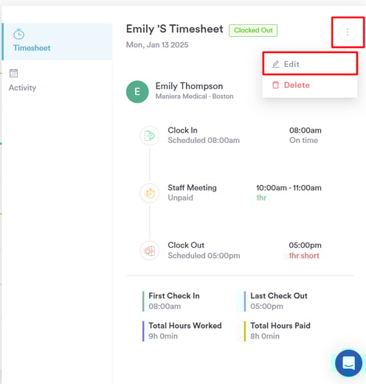Image resolution: width=366 pixels, height=384 pixels.
Task: Select Edit from the dropdown menu
Action: [x=310, y=64]
